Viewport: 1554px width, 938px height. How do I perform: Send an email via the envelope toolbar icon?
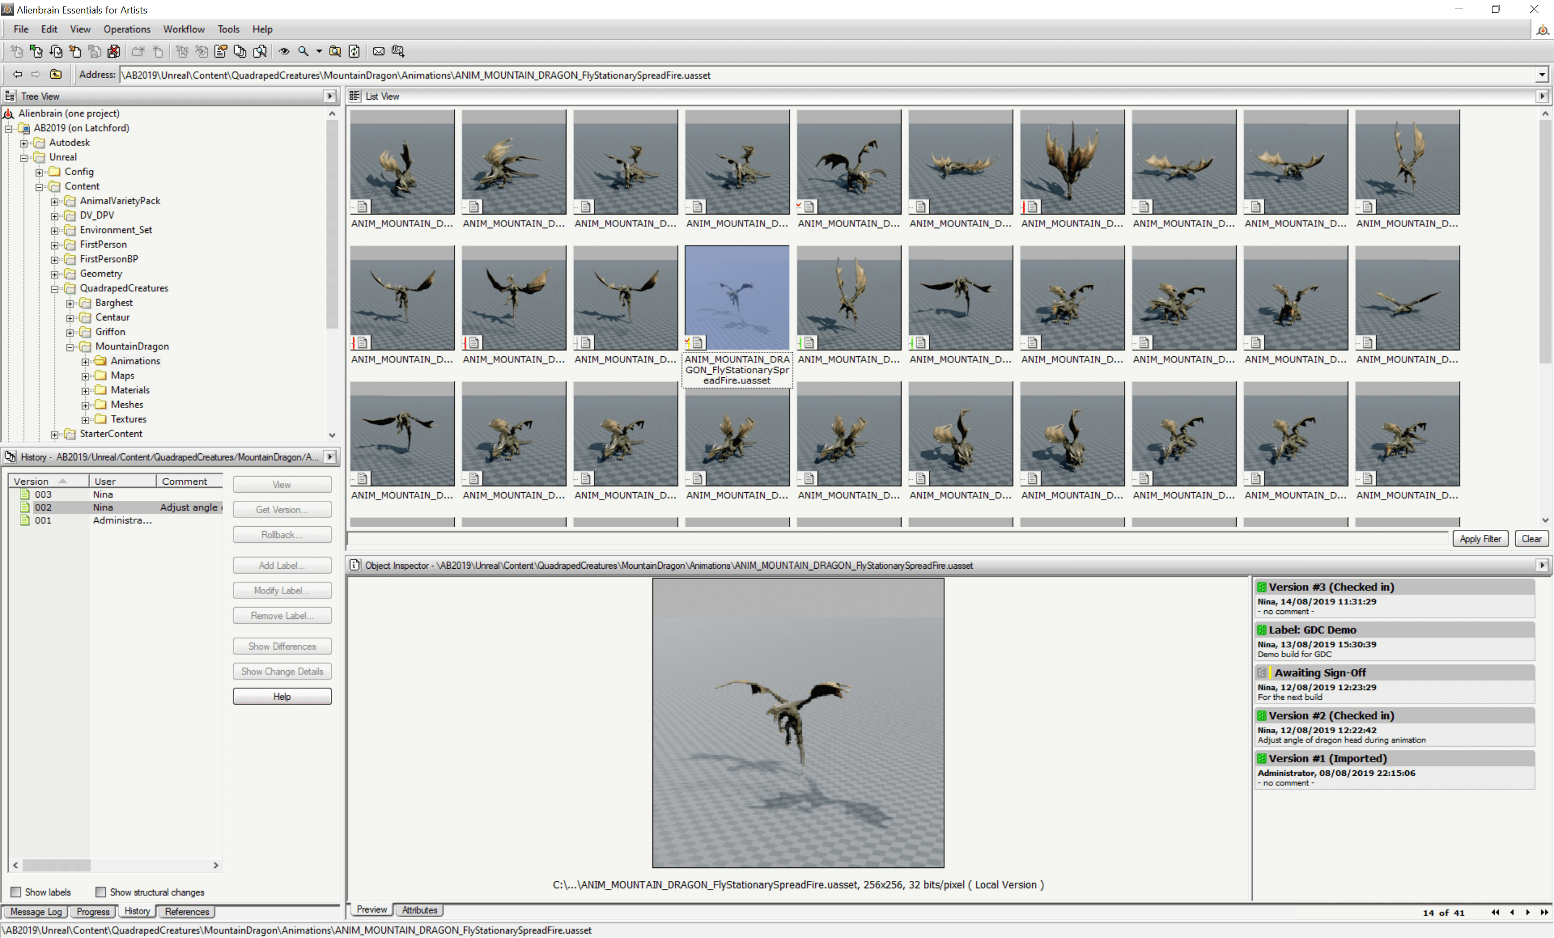pos(379,51)
